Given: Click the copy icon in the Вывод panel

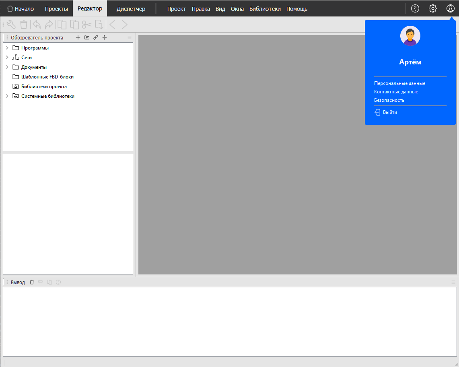Looking at the screenshot, I should click(49, 282).
